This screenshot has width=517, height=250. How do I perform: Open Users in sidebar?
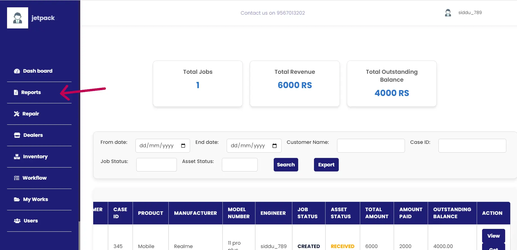(x=39, y=221)
